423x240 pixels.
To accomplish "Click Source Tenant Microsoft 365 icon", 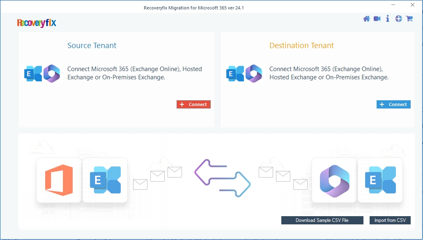I will click(x=51, y=74).
